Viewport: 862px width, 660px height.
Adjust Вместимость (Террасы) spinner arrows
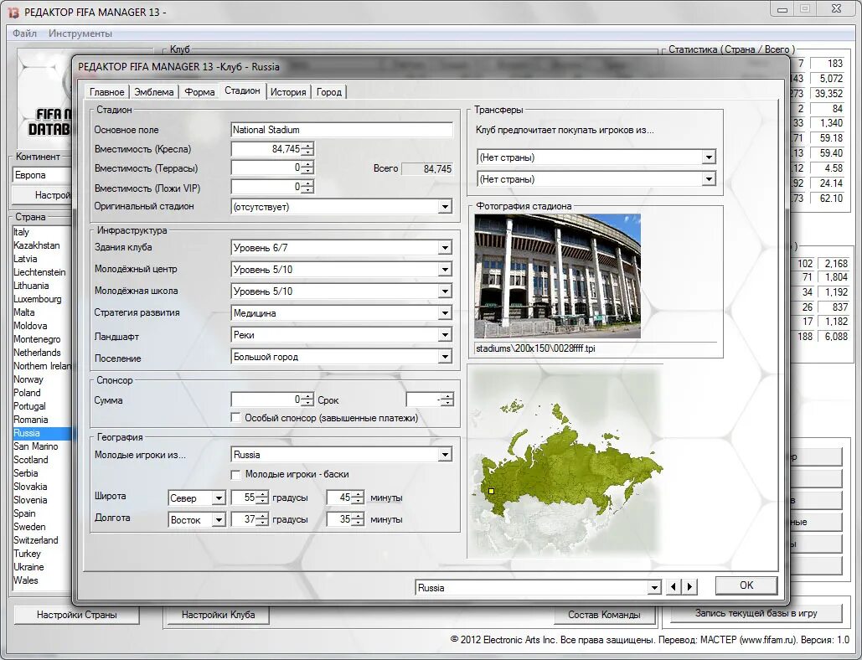(x=308, y=168)
